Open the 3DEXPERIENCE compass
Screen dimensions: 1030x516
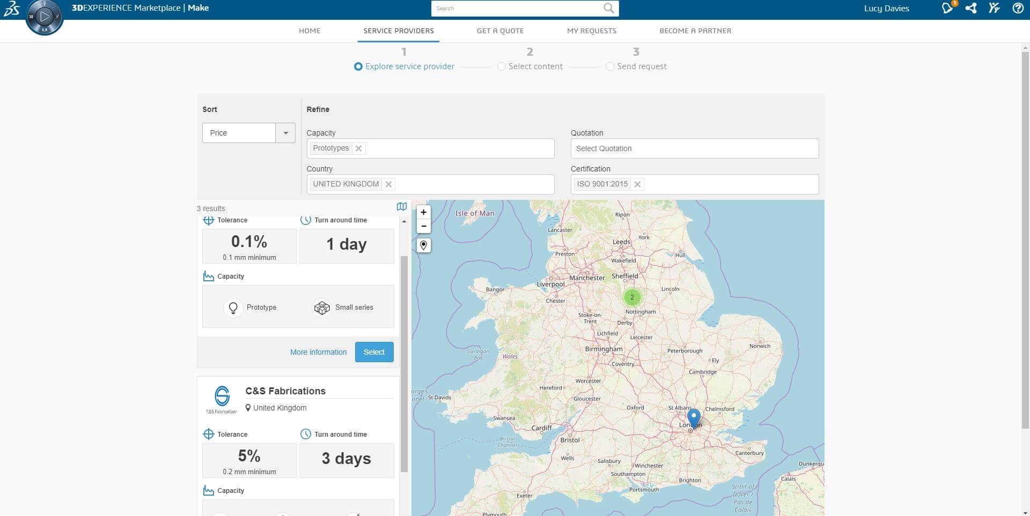pos(45,17)
